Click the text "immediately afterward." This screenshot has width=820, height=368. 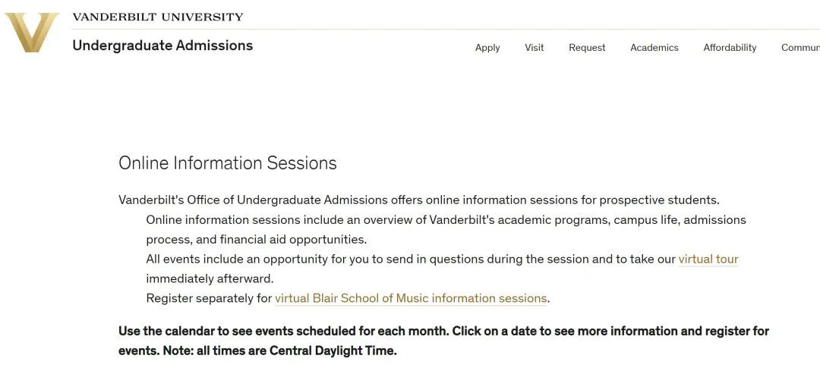pyautogui.click(x=210, y=278)
